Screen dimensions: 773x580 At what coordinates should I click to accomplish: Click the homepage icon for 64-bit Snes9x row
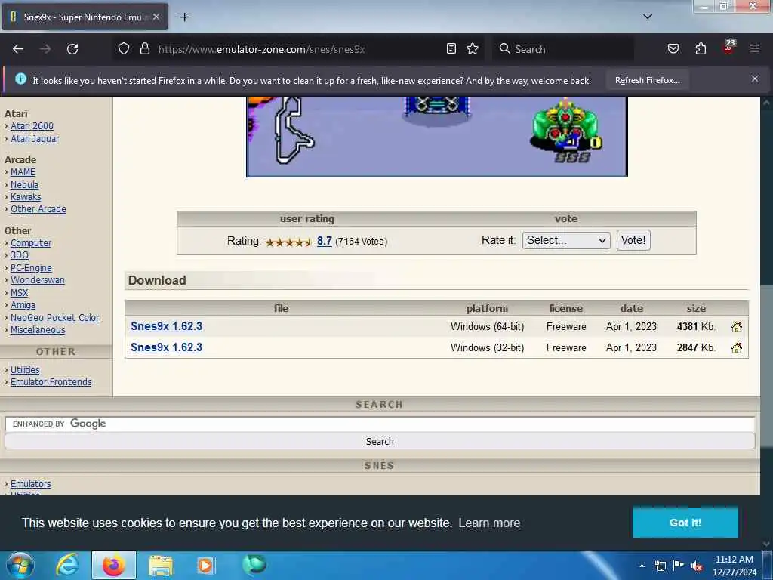[737, 326]
